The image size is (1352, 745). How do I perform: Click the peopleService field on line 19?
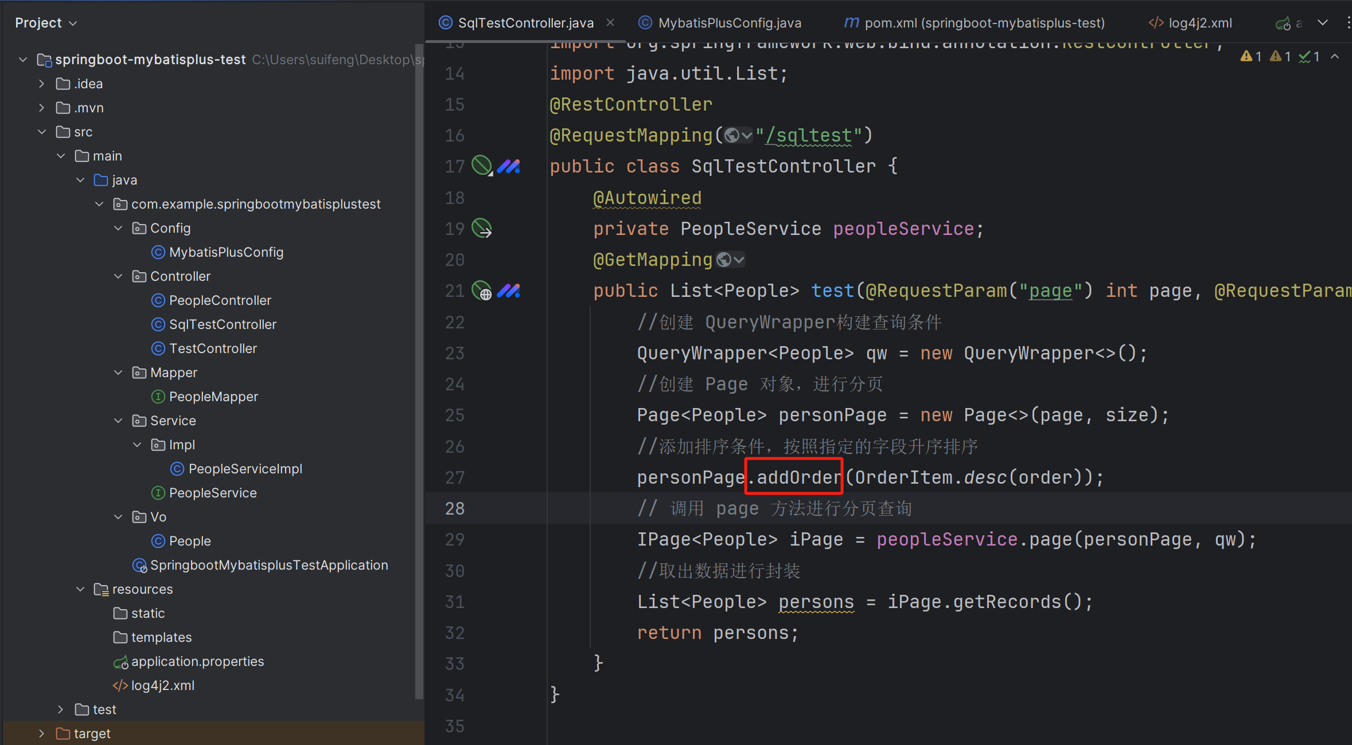point(903,229)
